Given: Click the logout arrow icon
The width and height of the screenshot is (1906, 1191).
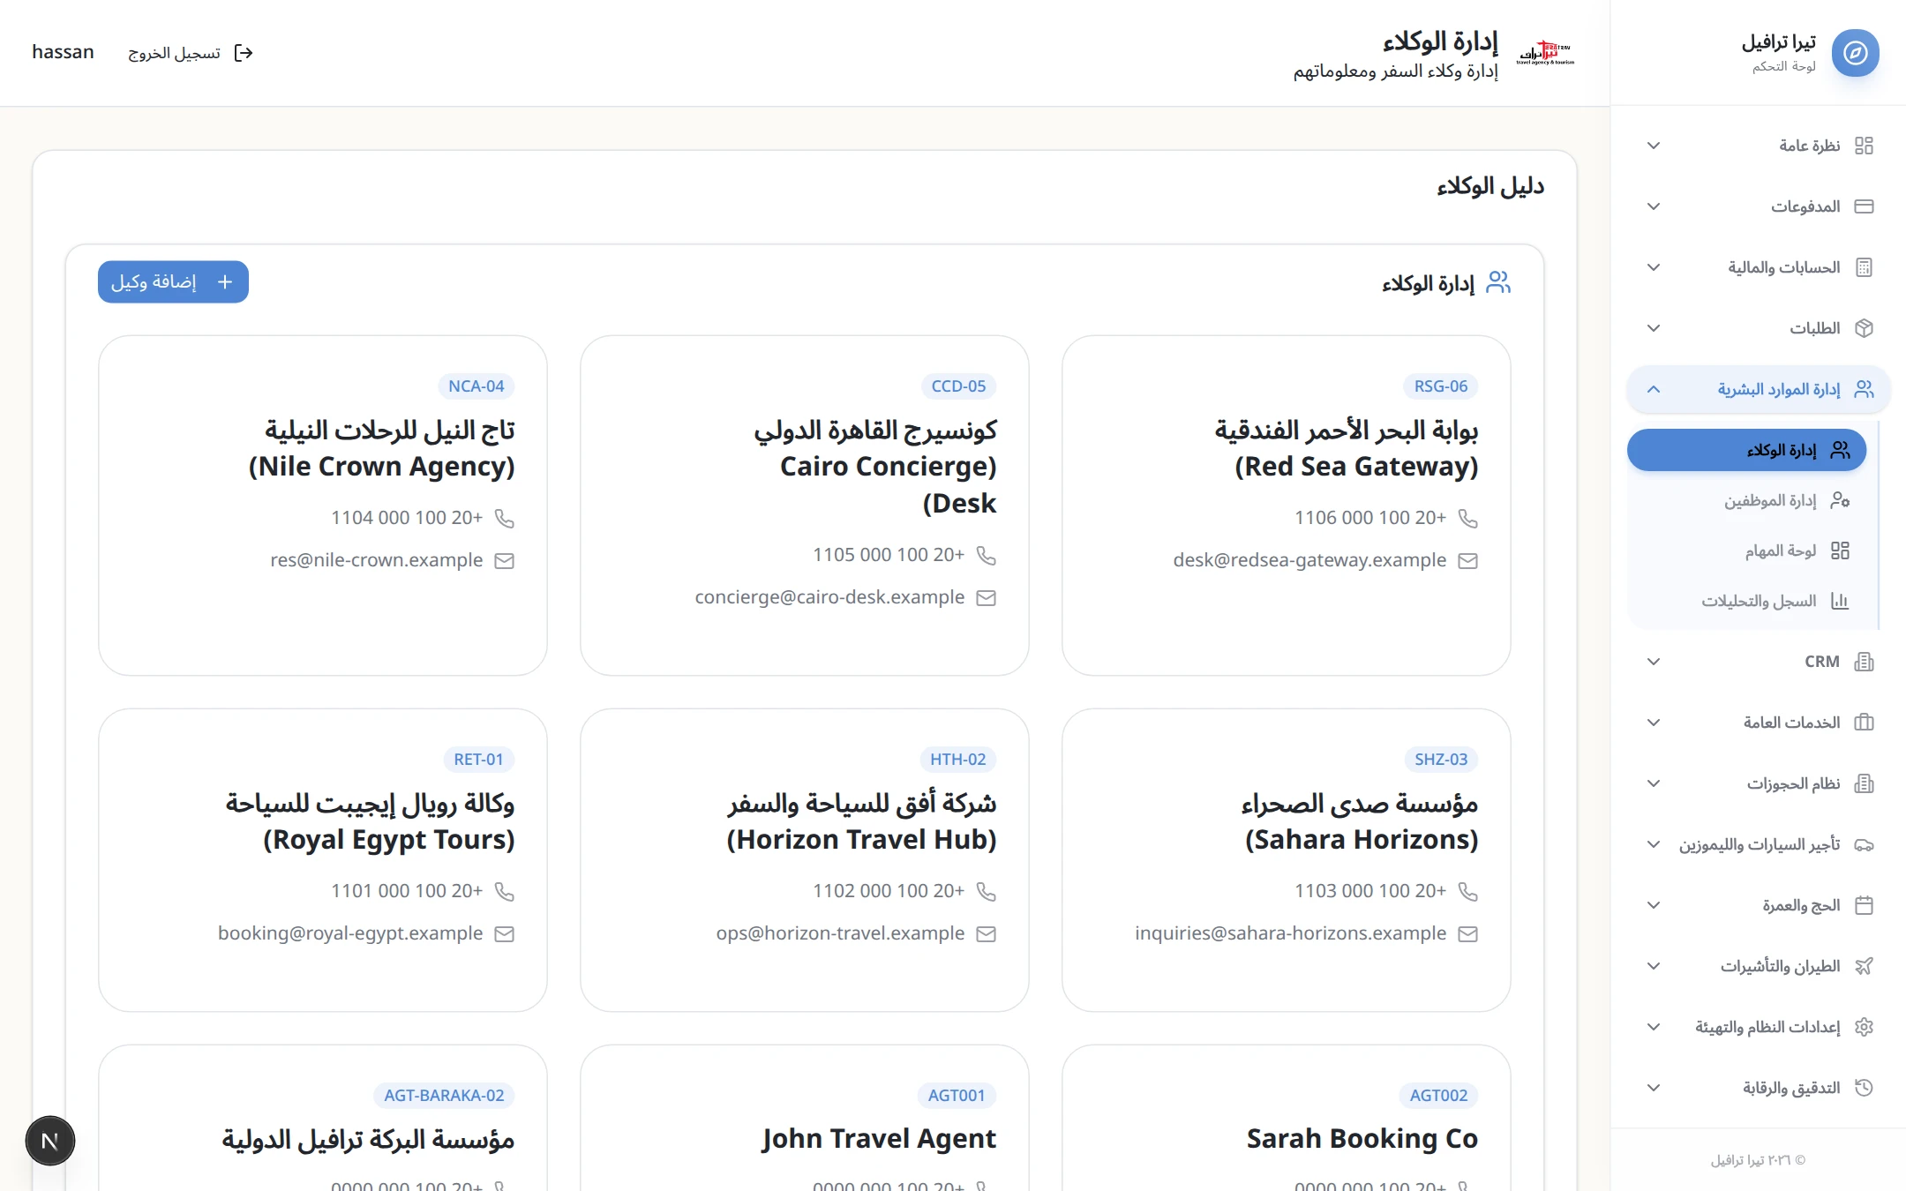Looking at the screenshot, I should [x=244, y=53].
